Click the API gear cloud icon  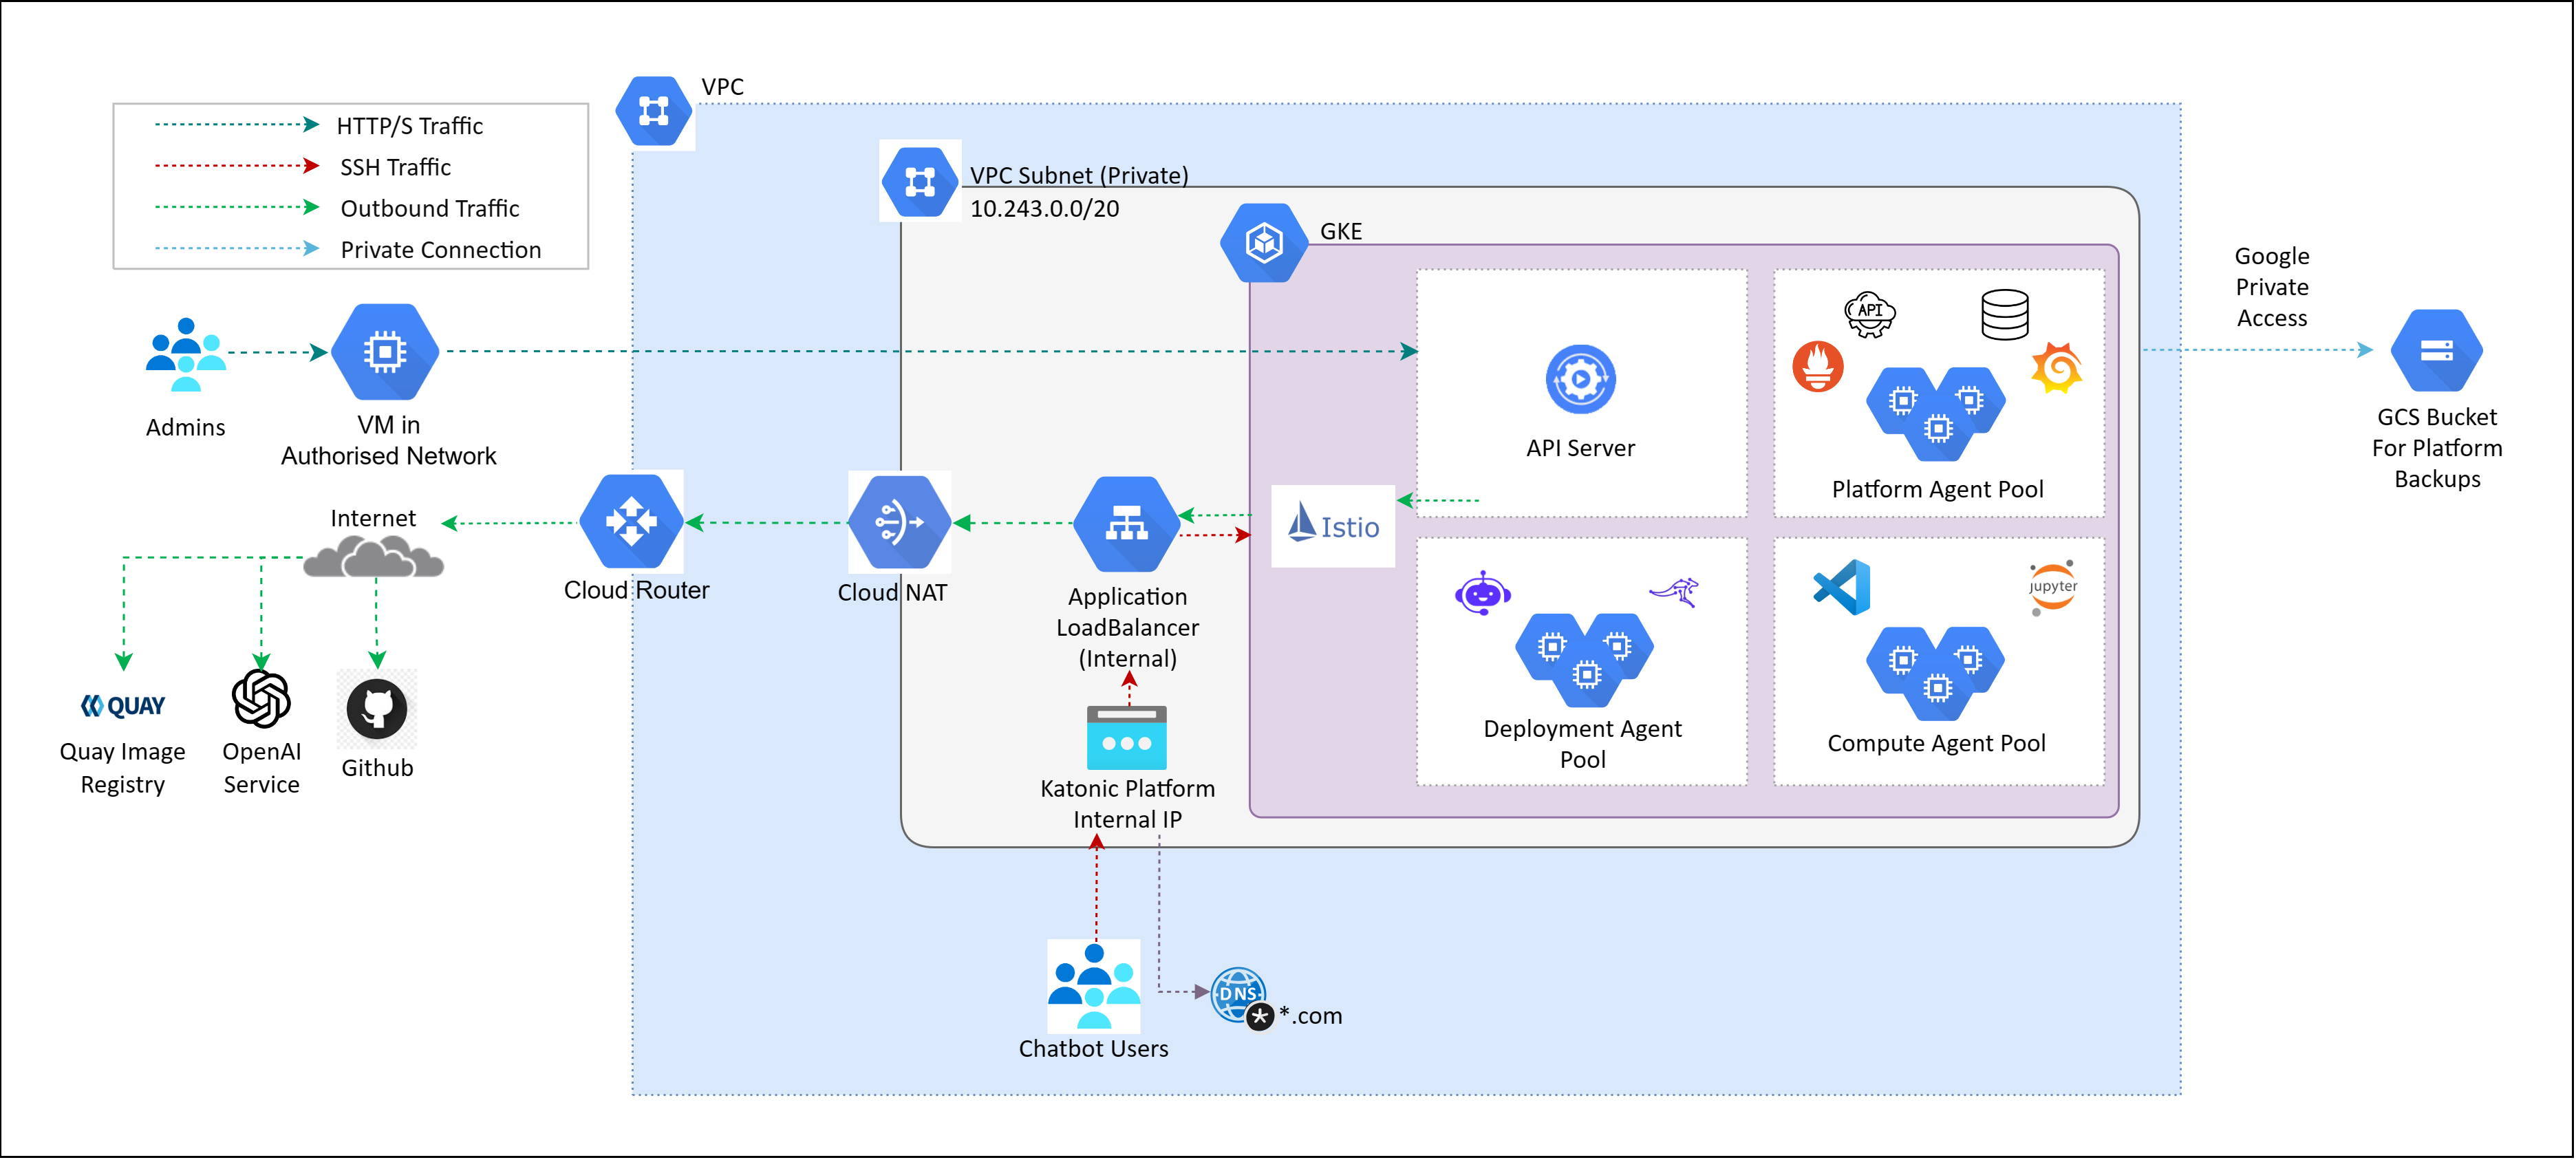coord(1870,314)
